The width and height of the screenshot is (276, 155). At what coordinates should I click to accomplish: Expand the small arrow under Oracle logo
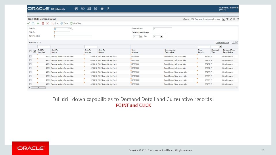28,15
